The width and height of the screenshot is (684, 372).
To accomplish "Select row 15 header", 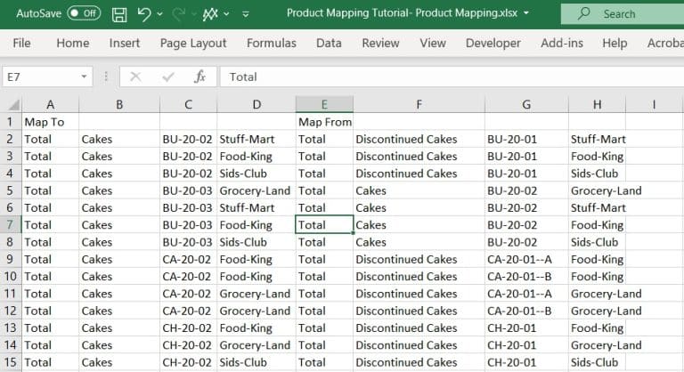I will (11, 362).
